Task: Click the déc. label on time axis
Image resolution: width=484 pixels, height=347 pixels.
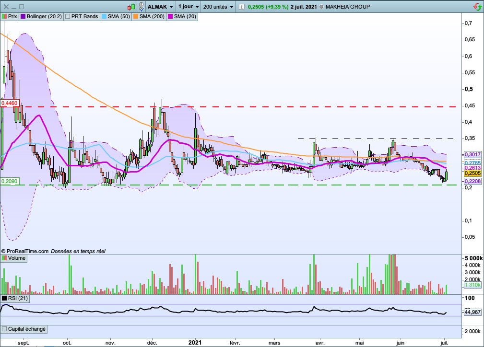Action: (x=152, y=343)
